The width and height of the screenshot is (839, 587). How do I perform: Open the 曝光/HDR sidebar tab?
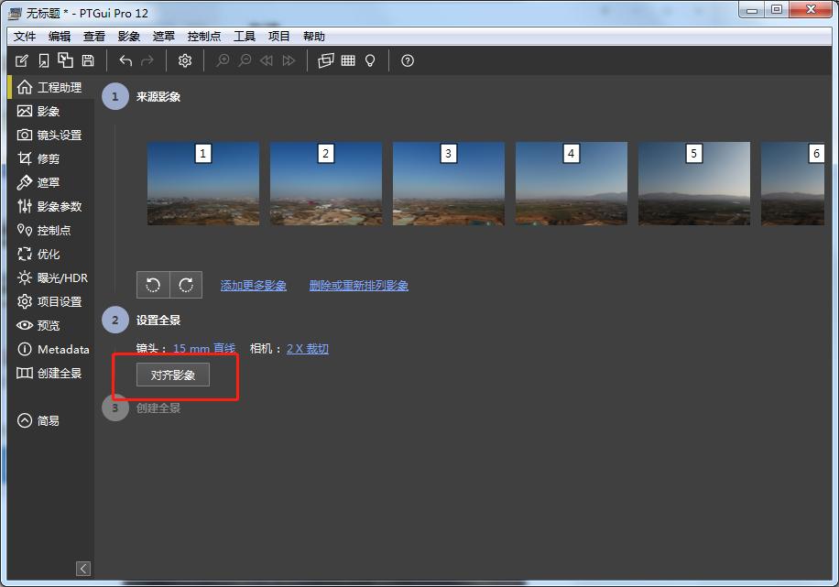52,277
